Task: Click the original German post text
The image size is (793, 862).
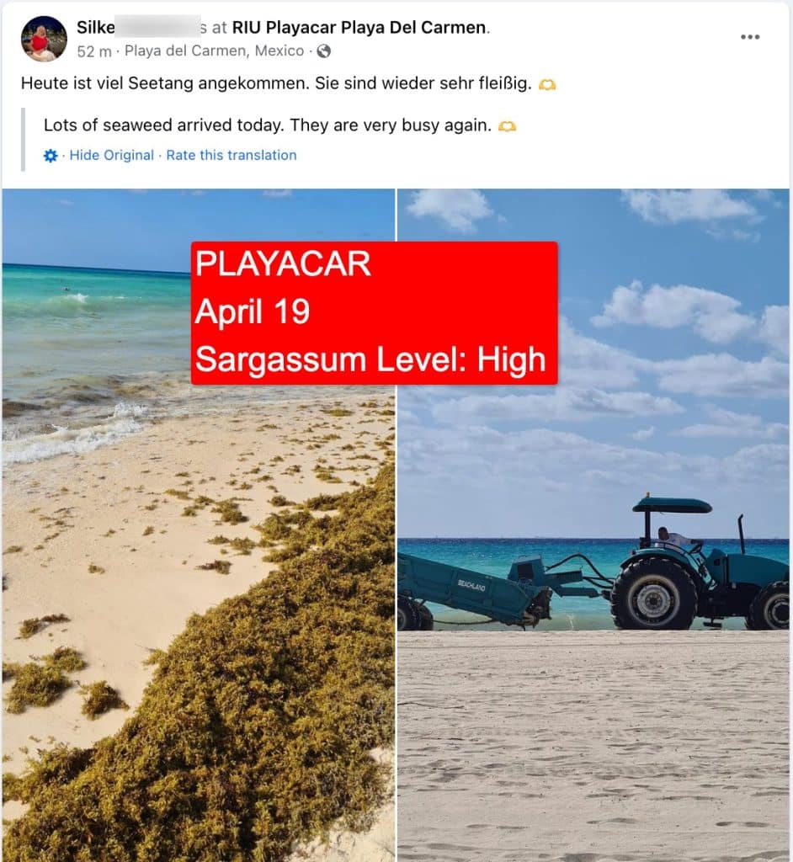Action: coord(276,83)
